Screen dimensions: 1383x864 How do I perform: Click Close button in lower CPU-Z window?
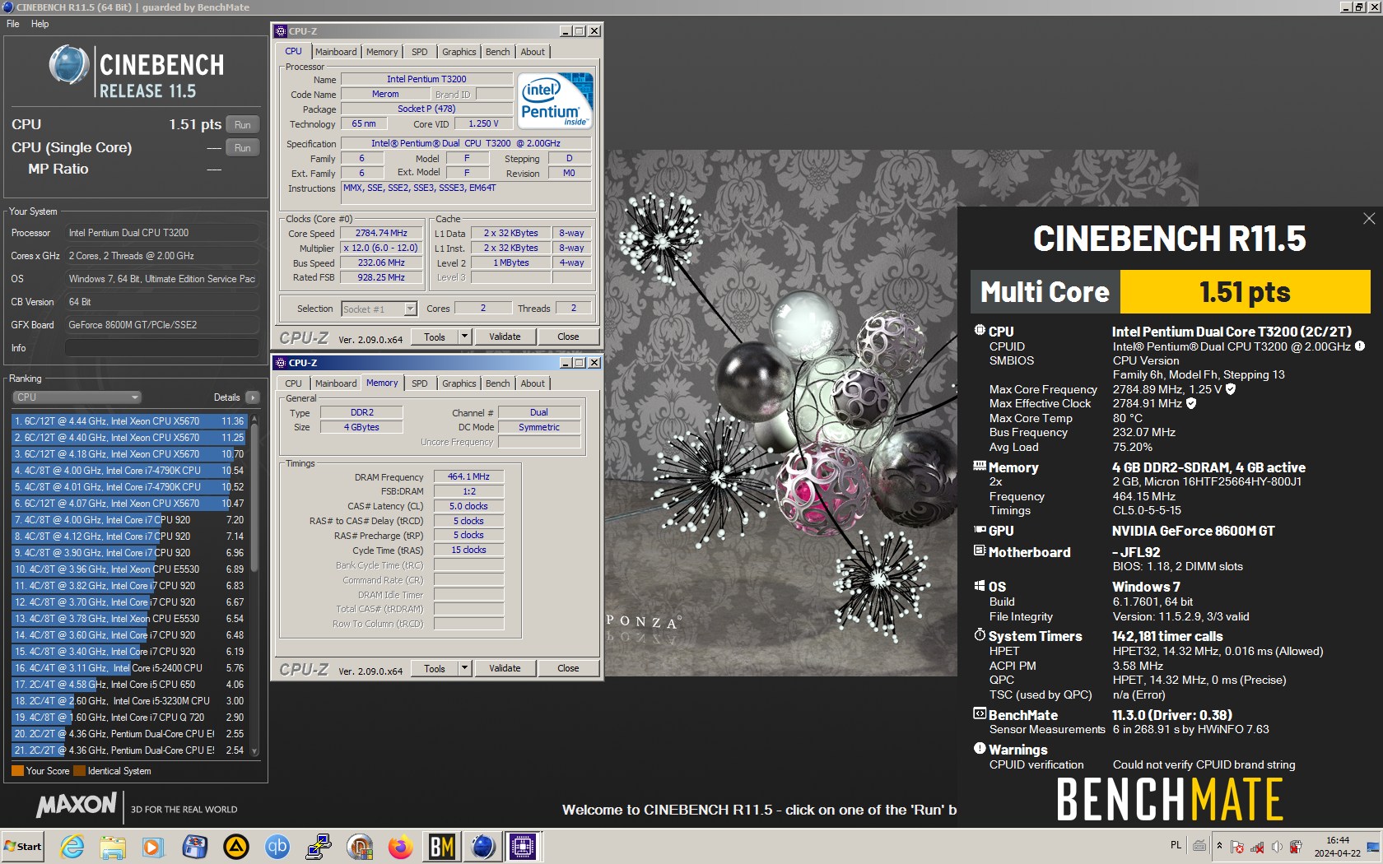click(568, 668)
